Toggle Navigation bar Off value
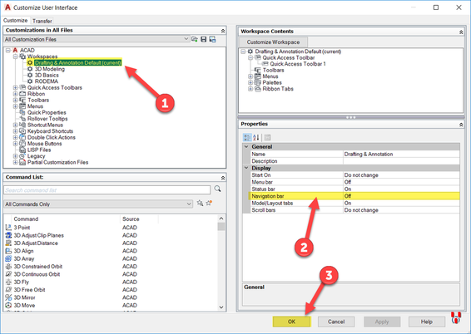The image size is (471, 334). pos(401,196)
